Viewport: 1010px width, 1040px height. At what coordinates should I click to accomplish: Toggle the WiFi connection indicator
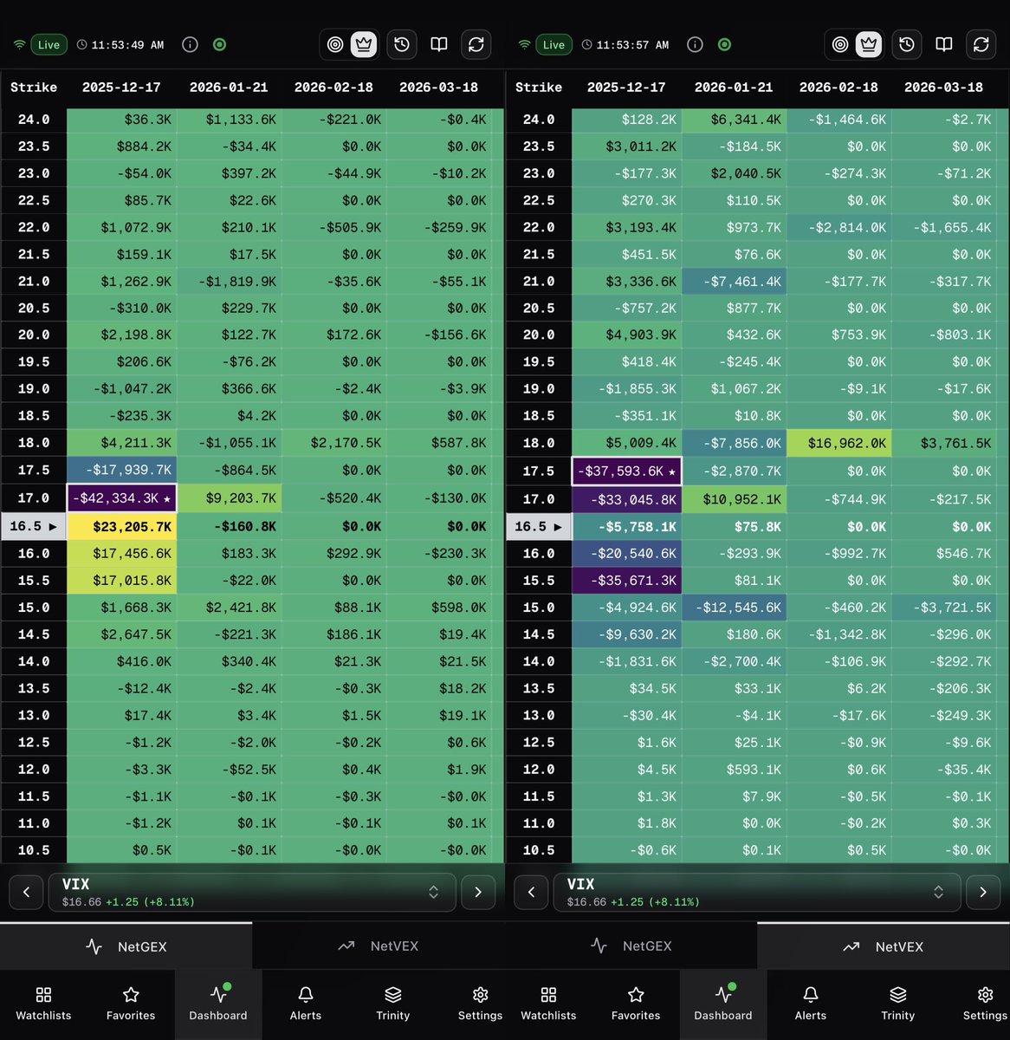[19, 44]
